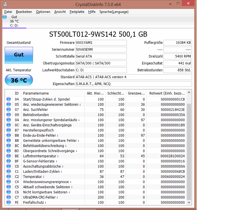
Task: Click the scroll up arrow of SMART list
Action: click(x=189, y=92)
